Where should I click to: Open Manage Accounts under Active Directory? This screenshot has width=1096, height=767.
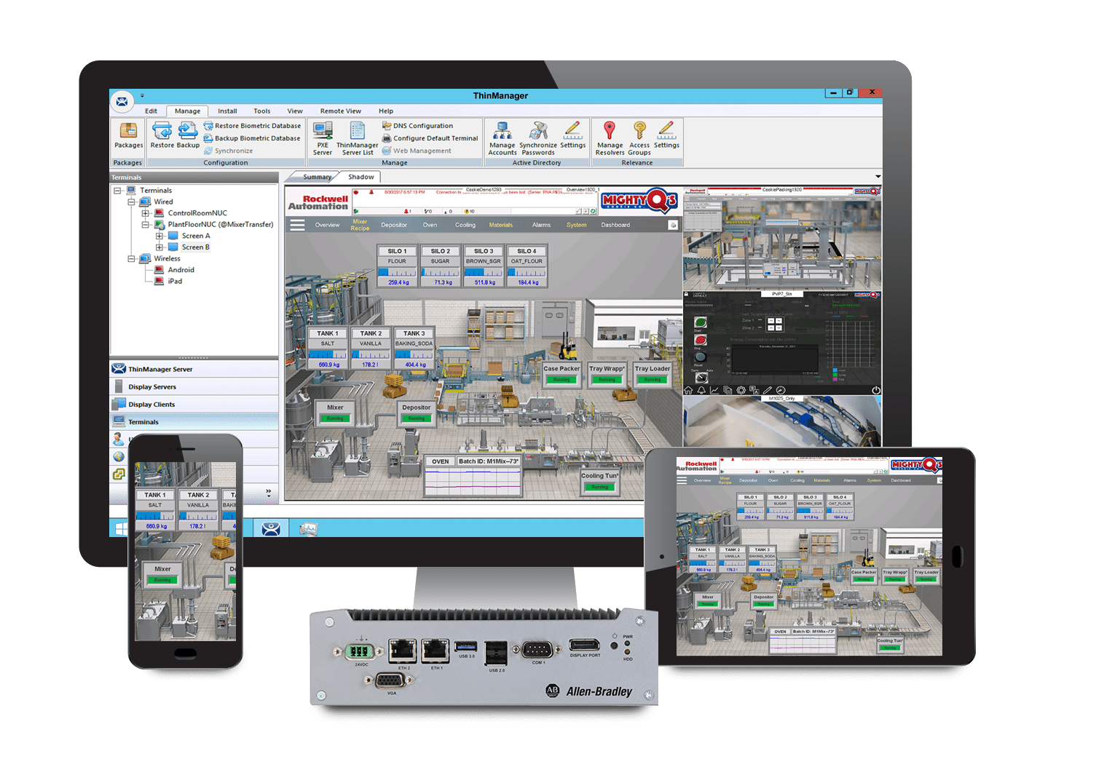(x=502, y=138)
